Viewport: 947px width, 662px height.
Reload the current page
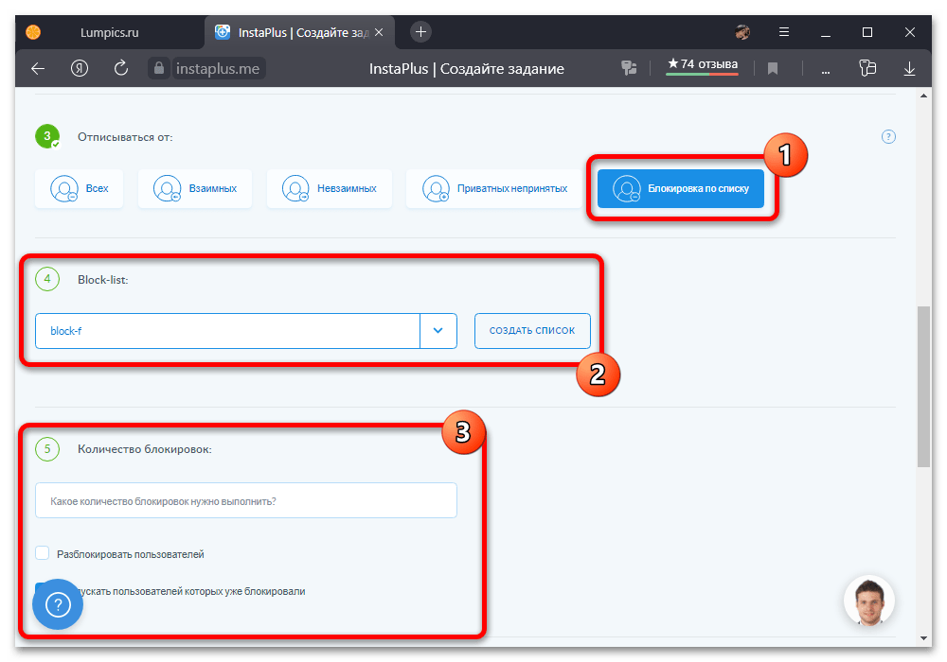(120, 68)
